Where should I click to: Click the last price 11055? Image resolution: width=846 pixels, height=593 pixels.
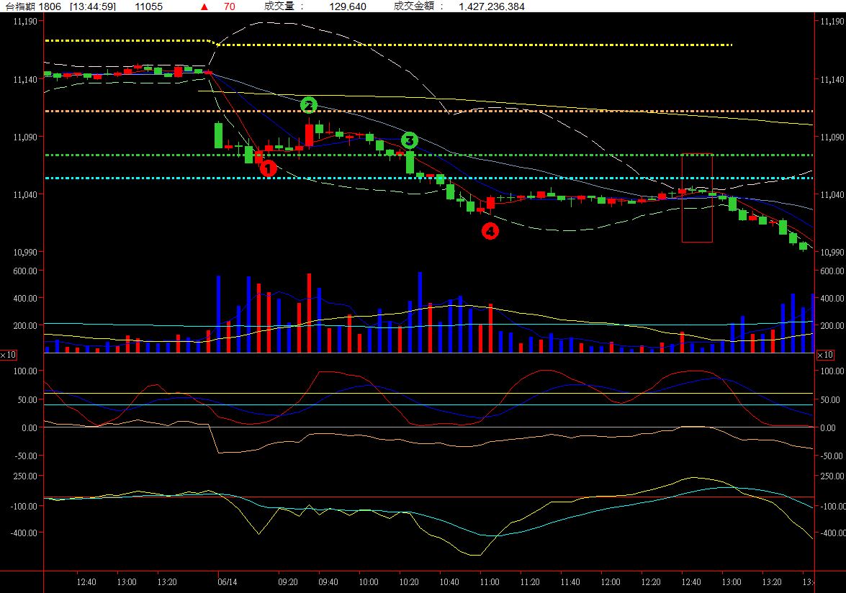tap(149, 6)
